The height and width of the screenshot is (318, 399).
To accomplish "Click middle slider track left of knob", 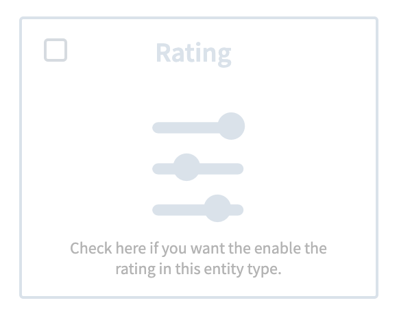I will [x=164, y=169].
